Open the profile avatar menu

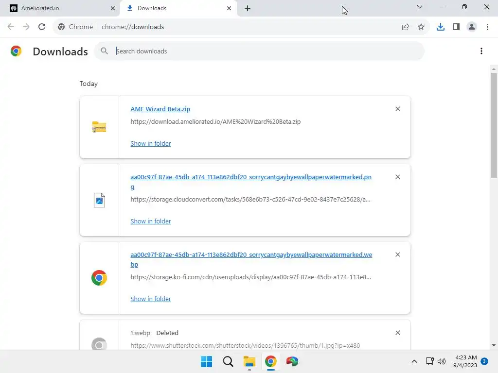(x=472, y=27)
